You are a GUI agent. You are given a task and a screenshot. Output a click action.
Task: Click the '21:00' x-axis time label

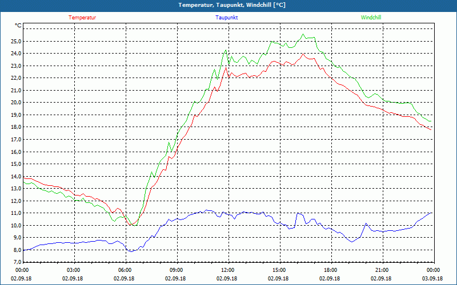[381, 270]
